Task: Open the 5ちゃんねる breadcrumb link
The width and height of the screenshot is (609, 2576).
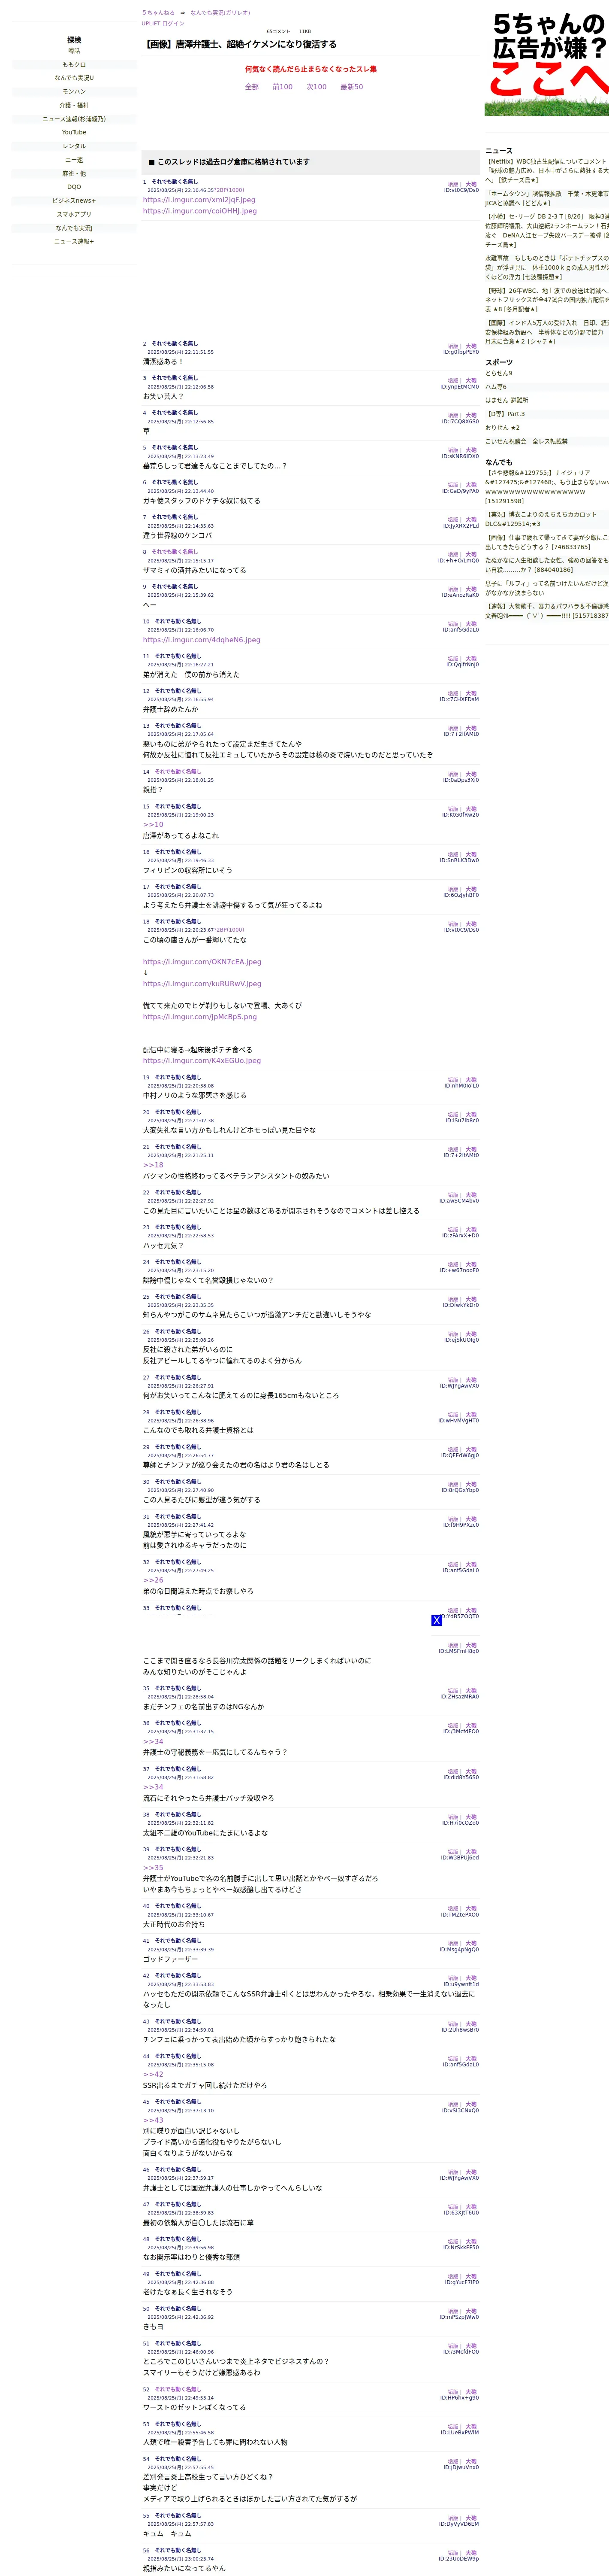Action: tap(158, 13)
